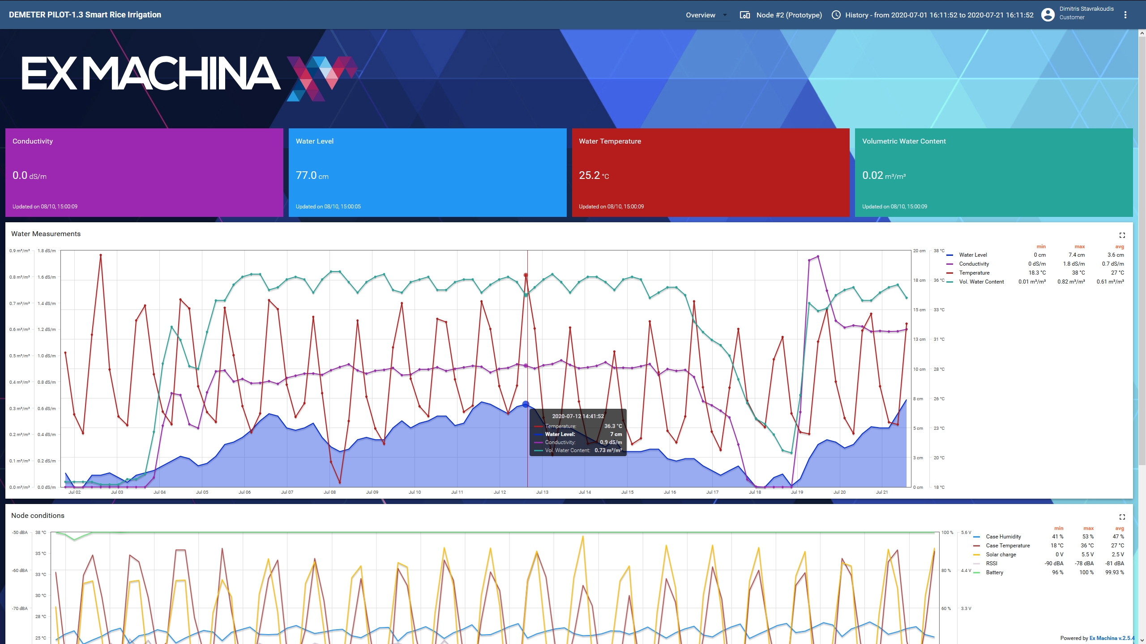The width and height of the screenshot is (1146, 644).
Task: Toggle Case Temperature series in legend
Action: [x=1008, y=546]
